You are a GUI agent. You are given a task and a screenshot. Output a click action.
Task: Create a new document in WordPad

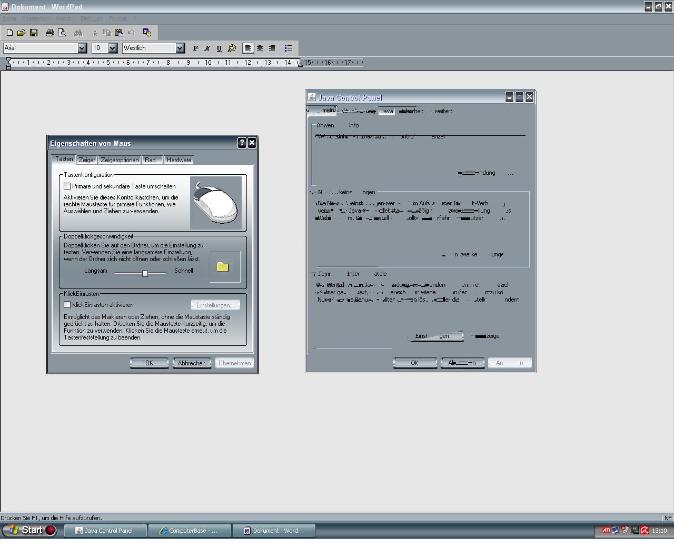point(9,33)
